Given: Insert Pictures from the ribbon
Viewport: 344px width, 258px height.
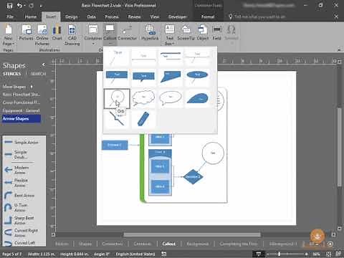Looking at the screenshot, I should (26, 32).
